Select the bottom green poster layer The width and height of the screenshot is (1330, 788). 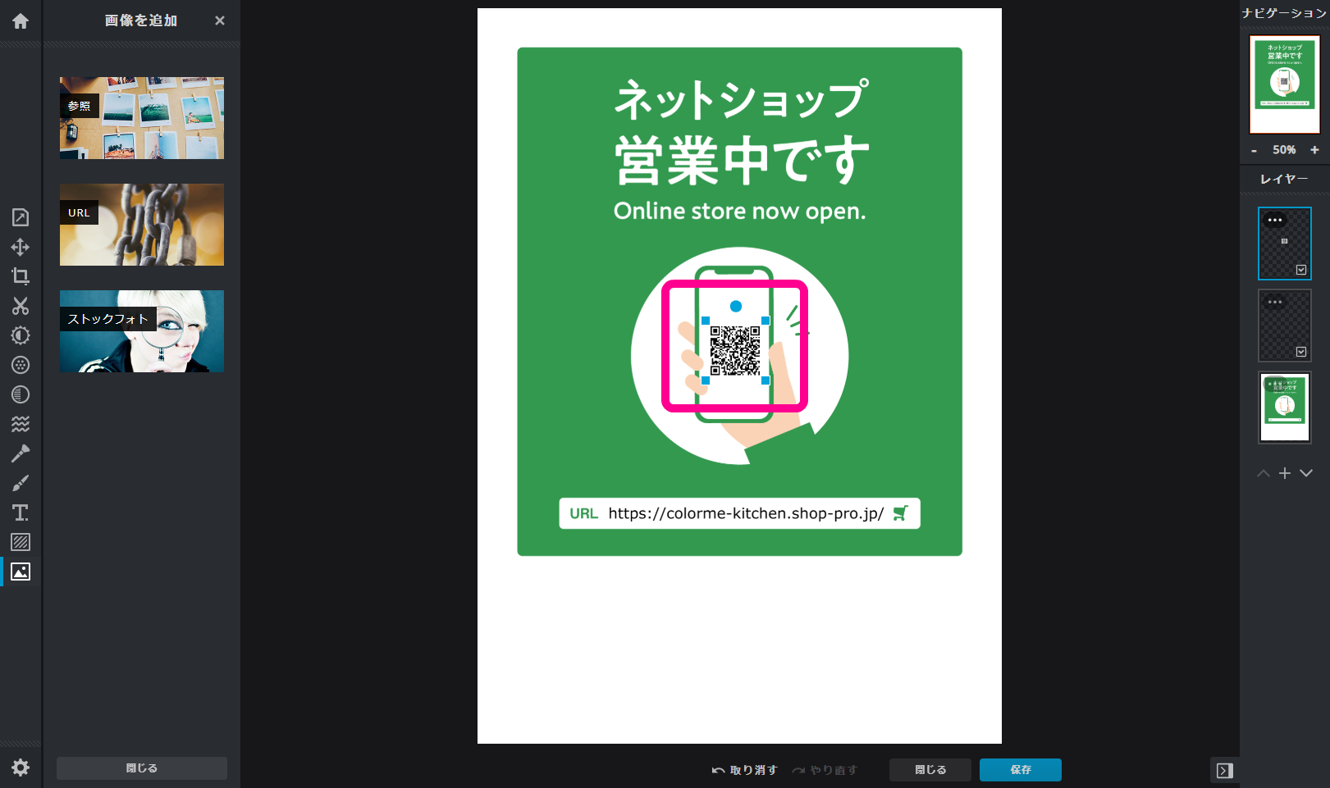(1285, 408)
